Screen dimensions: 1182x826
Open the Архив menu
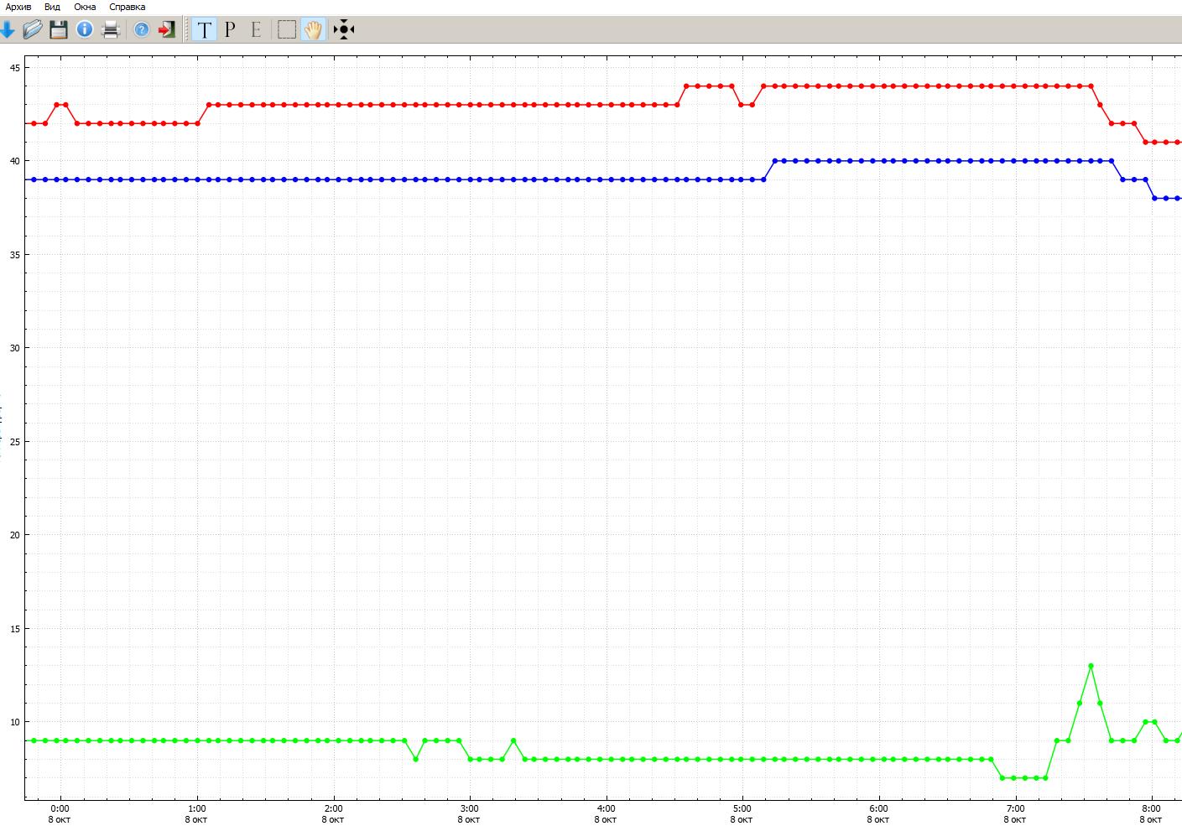(x=18, y=7)
